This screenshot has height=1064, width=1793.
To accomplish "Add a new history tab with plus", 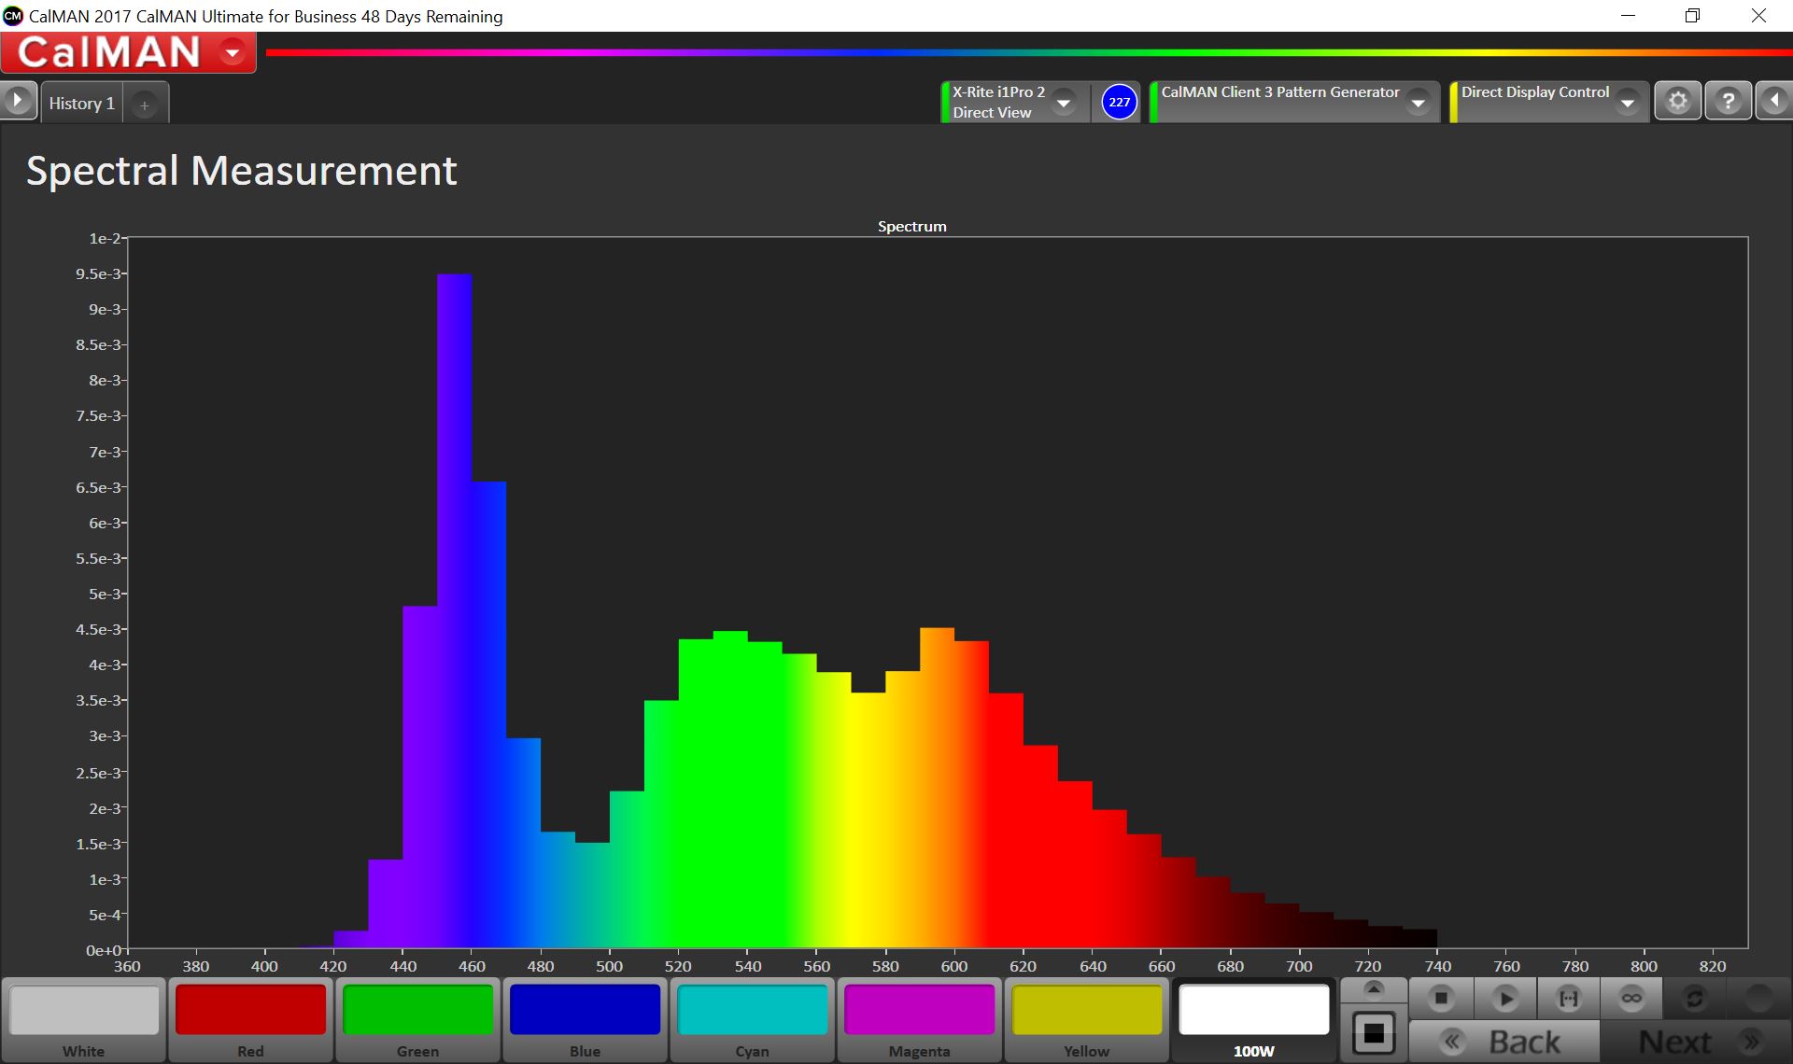I will coord(145,105).
